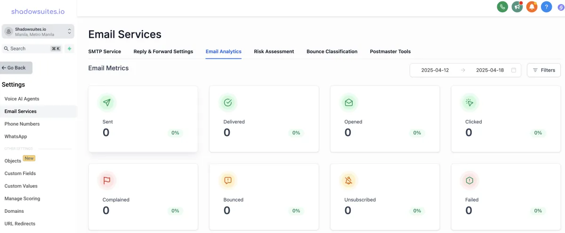Screen dimensions: 565x233
Task: Open URL Redirects settings
Action: tap(20, 224)
